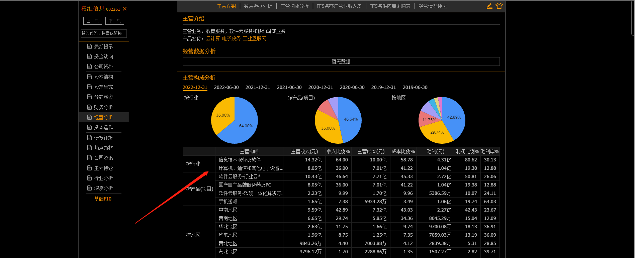The width and height of the screenshot is (635, 258).
Task: Jump to 前5名客户营业收入表 tab
Action: click(x=339, y=6)
